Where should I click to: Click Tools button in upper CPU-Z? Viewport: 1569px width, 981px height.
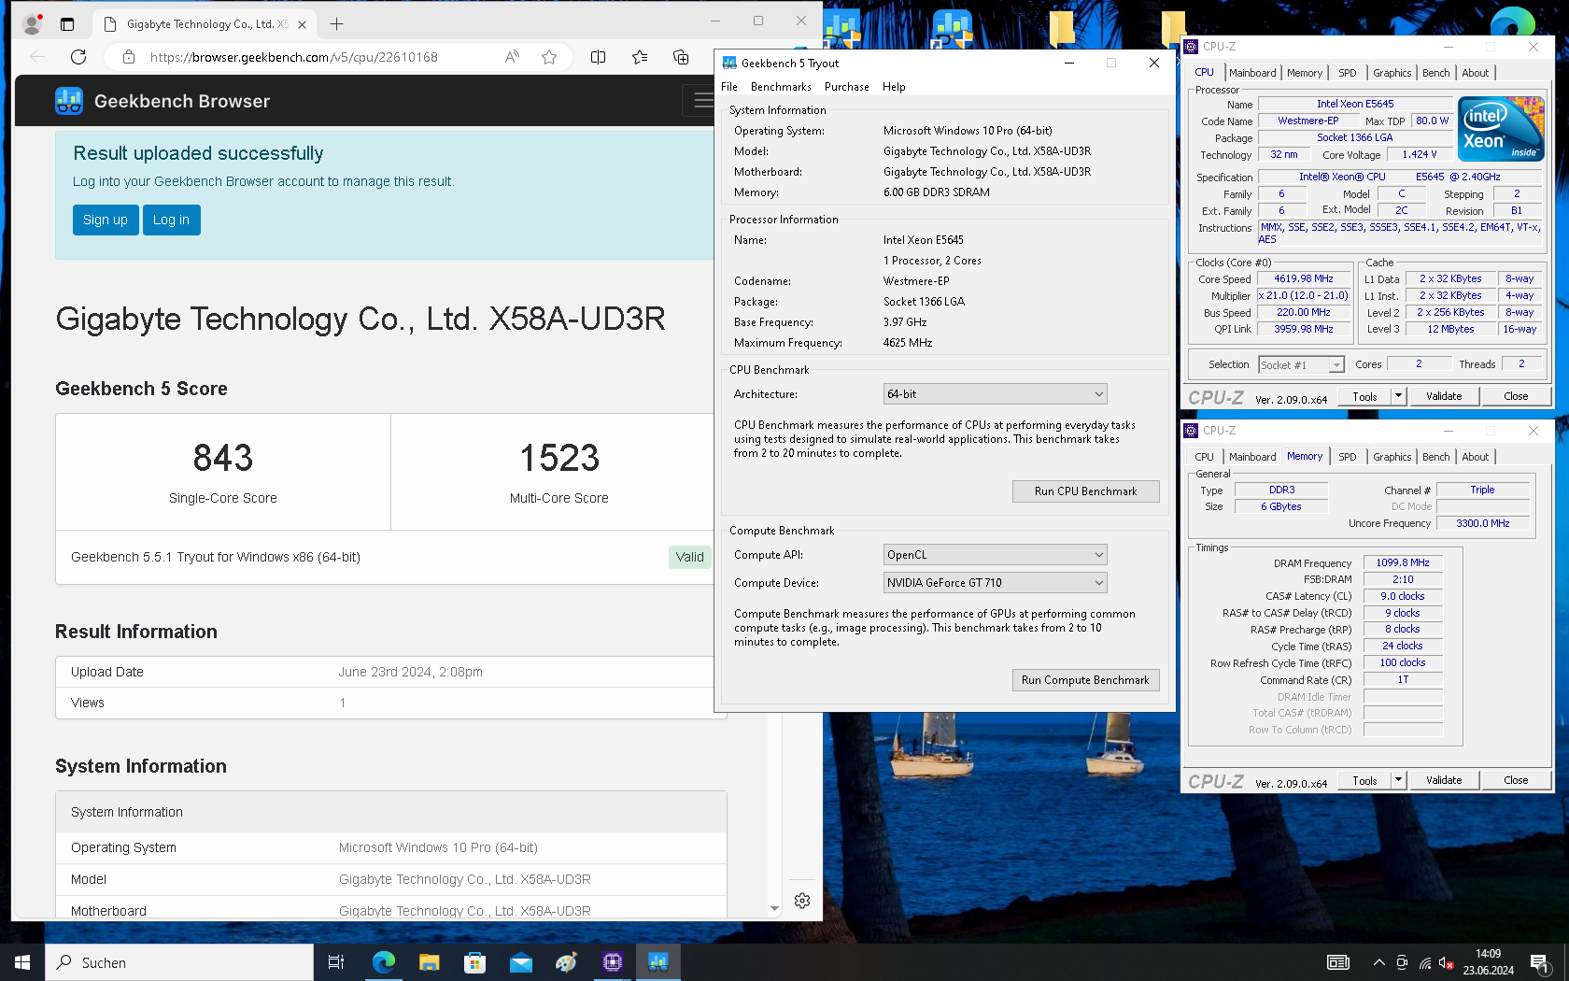pyautogui.click(x=1364, y=396)
